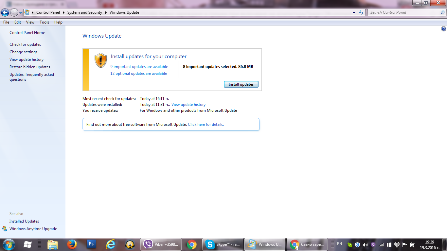Viewport: 447px width, 251px height.
Task: Expand the arrow after Control Panel breadcrumb
Action: (x=64, y=12)
